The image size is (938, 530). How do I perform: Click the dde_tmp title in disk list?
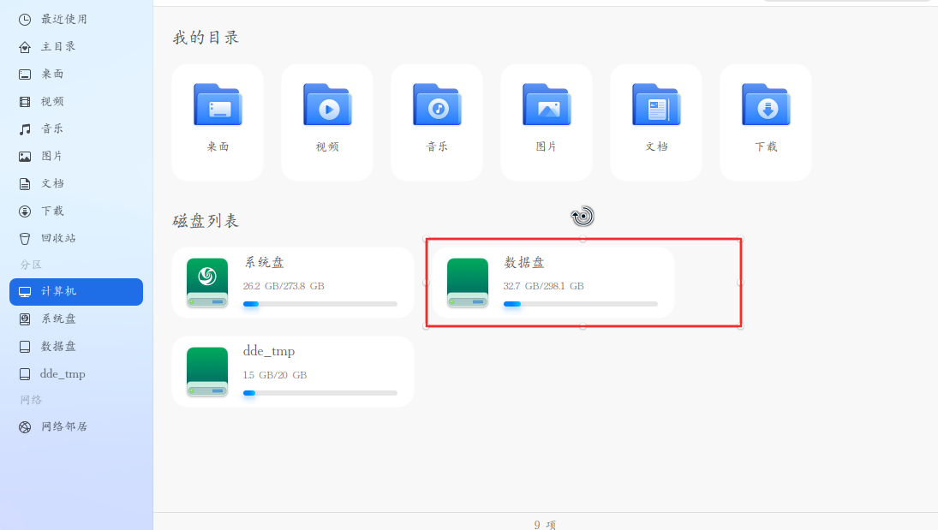[269, 351]
